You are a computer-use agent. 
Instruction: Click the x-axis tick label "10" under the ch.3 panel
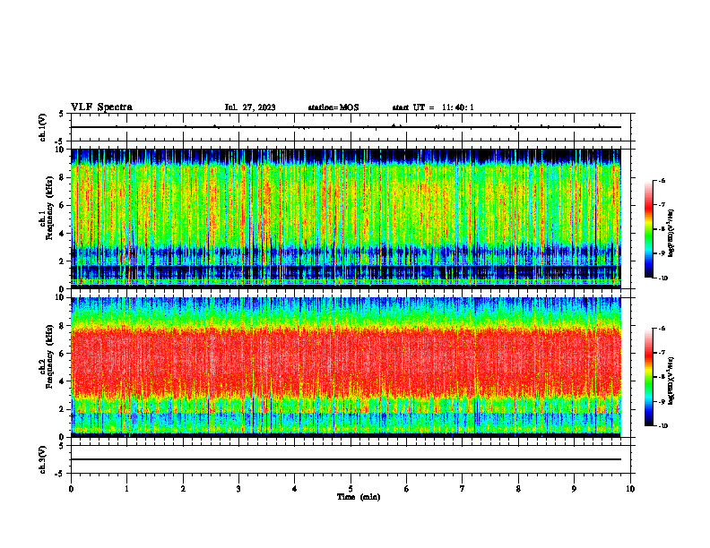click(630, 489)
